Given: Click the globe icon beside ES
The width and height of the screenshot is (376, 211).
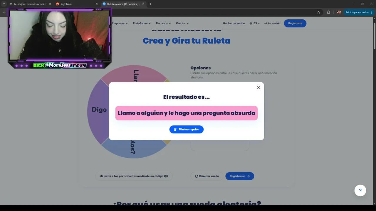Looking at the screenshot, I should pyautogui.click(x=251, y=23).
